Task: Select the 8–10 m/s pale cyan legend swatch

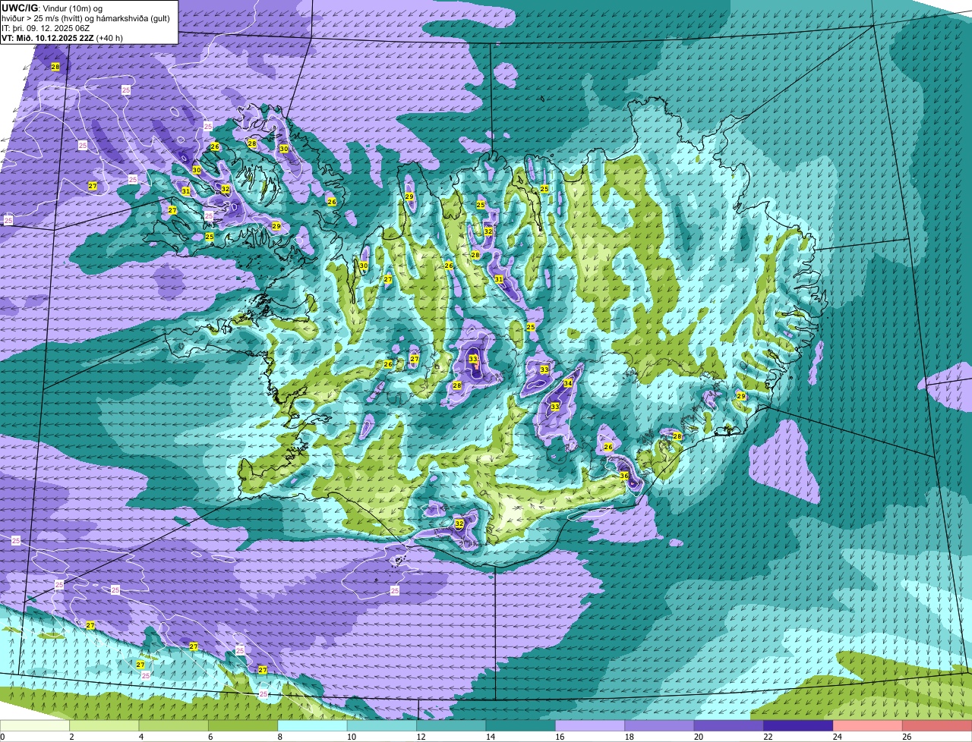Action: (x=313, y=725)
